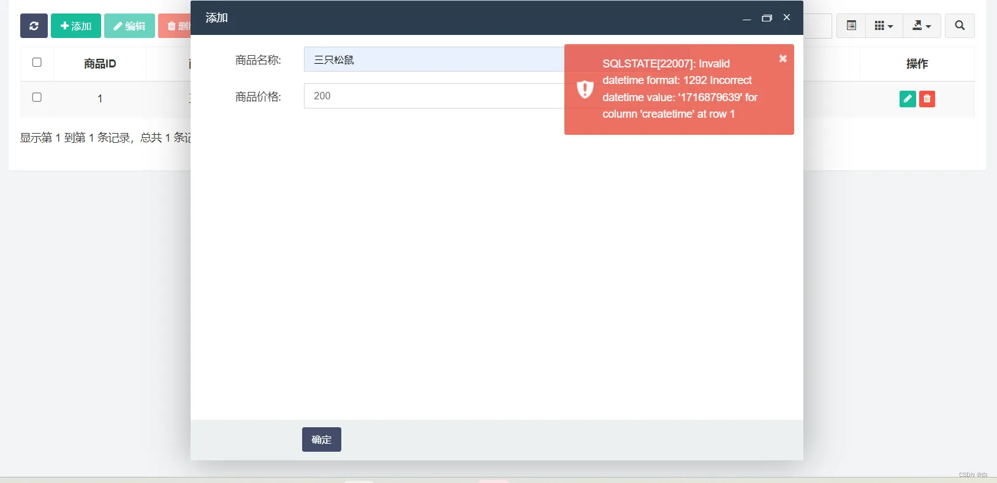Toggle the table card view icon
The image size is (997, 483).
pyautogui.click(x=851, y=26)
